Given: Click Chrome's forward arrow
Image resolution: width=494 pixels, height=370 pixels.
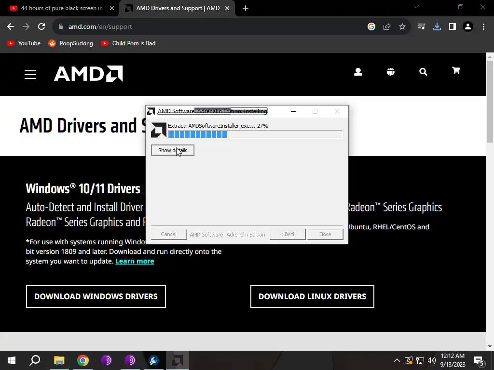Looking at the screenshot, I should (x=26, y=27).
